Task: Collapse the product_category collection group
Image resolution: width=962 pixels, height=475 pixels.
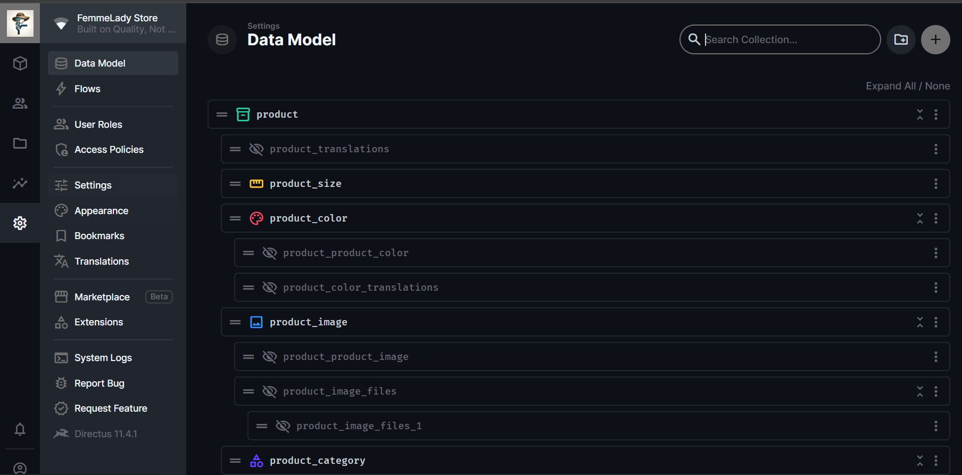Action: click(x=920, y=461)
